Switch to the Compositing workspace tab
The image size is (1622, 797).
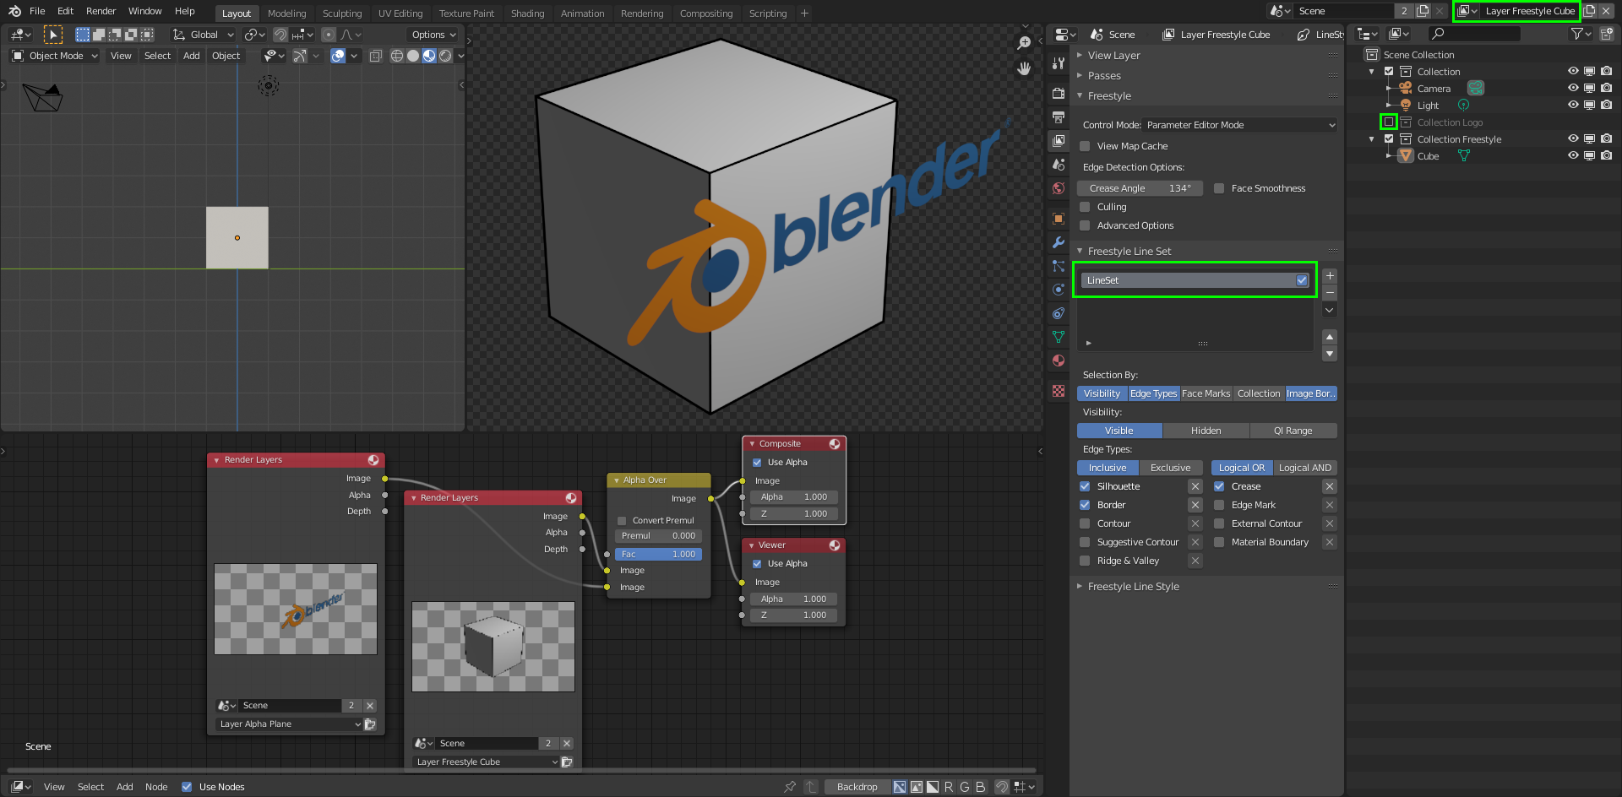click(706, 14)
